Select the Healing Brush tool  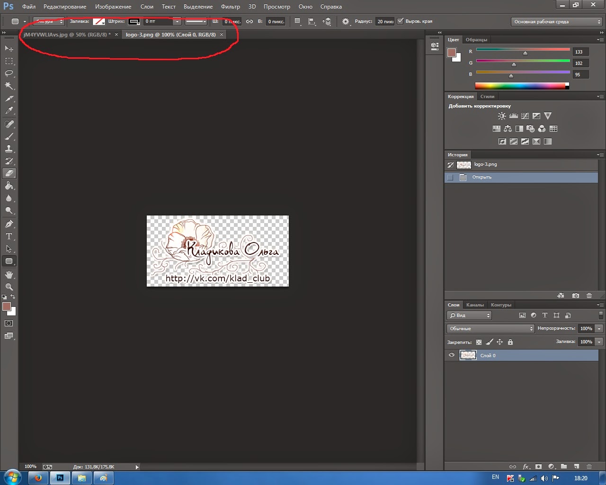point(9,124)
